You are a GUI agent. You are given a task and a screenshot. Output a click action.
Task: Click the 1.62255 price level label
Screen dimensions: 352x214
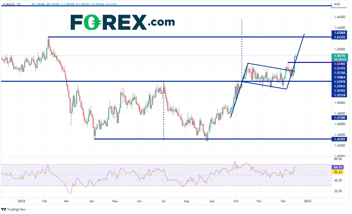pos(339,37)
